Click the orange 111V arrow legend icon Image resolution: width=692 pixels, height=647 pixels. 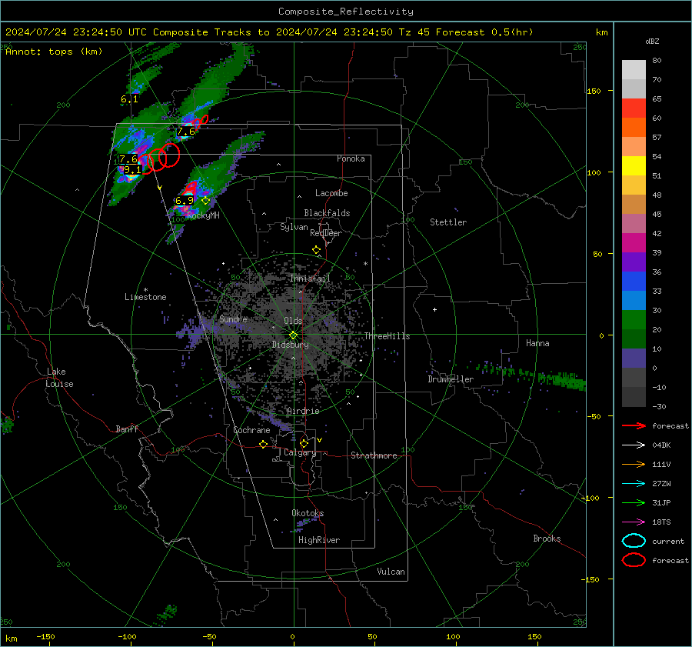point(634,464)
